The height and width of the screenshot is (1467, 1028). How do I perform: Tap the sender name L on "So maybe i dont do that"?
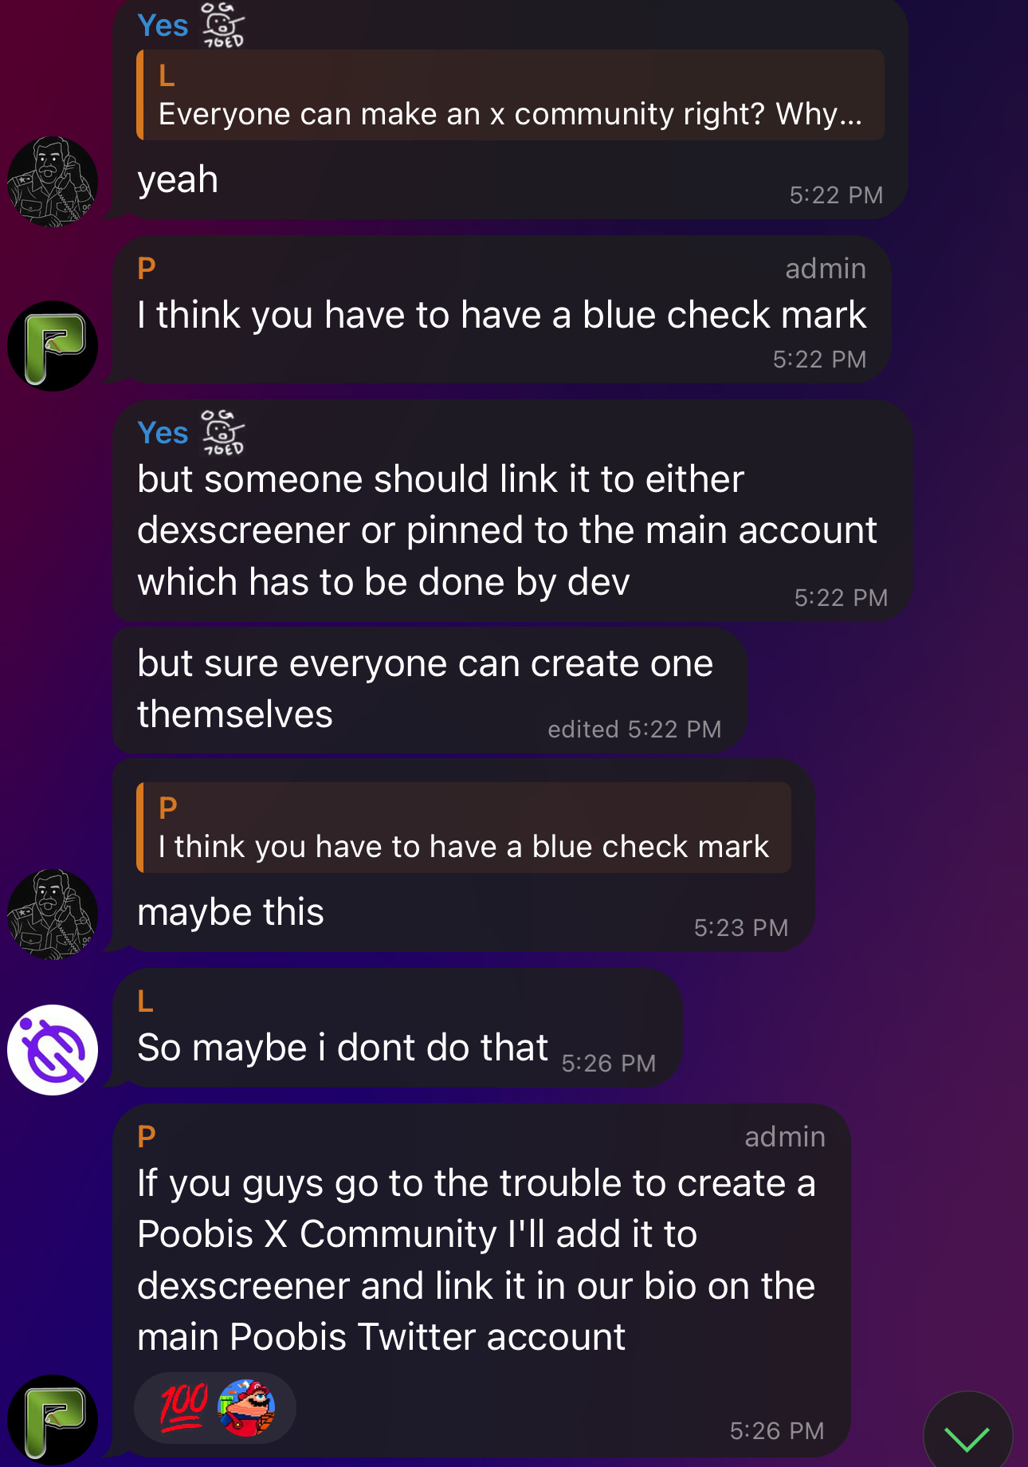[x=145, y=1001]
